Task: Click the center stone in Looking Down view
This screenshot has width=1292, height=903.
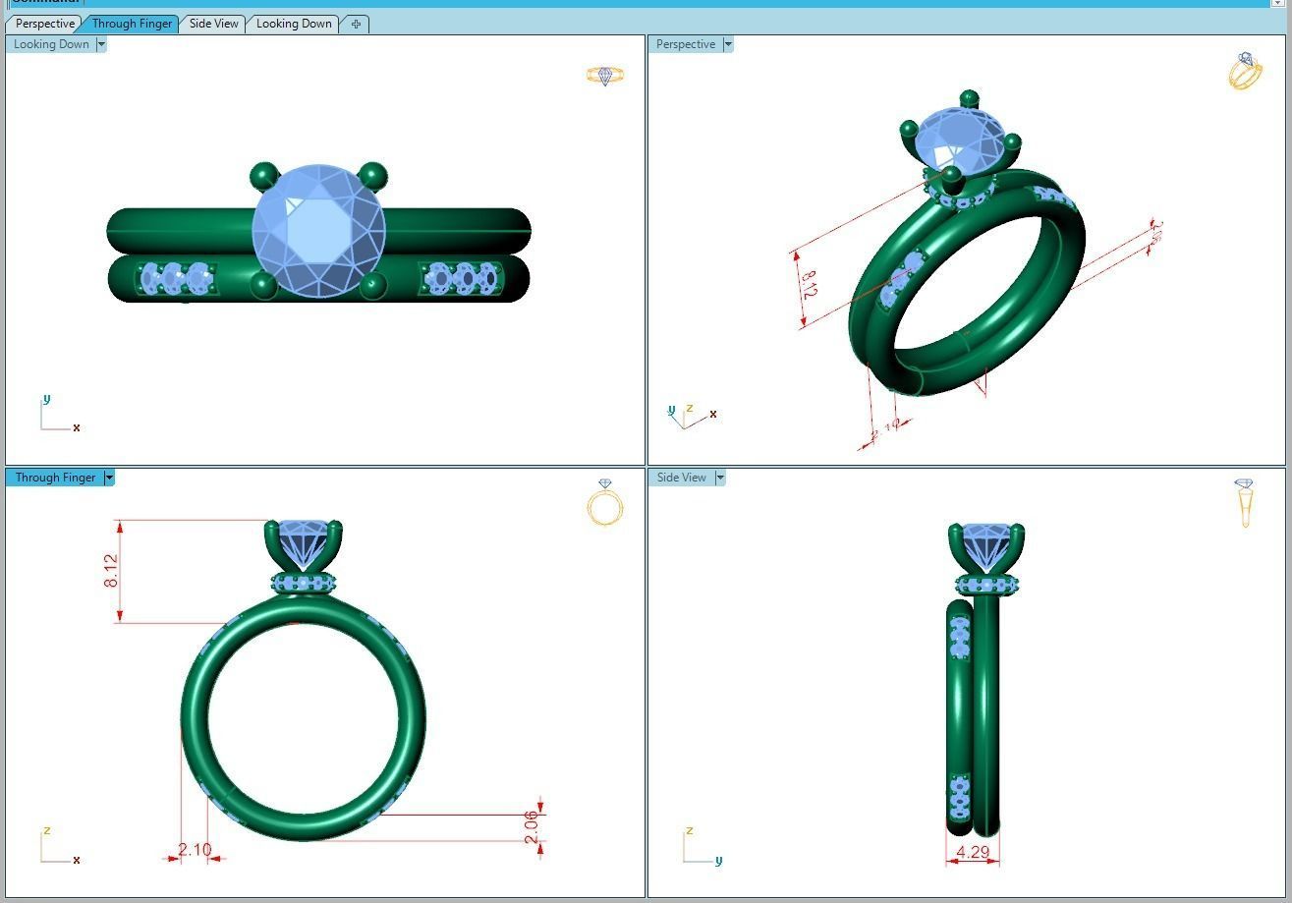Action: (317, 232)
